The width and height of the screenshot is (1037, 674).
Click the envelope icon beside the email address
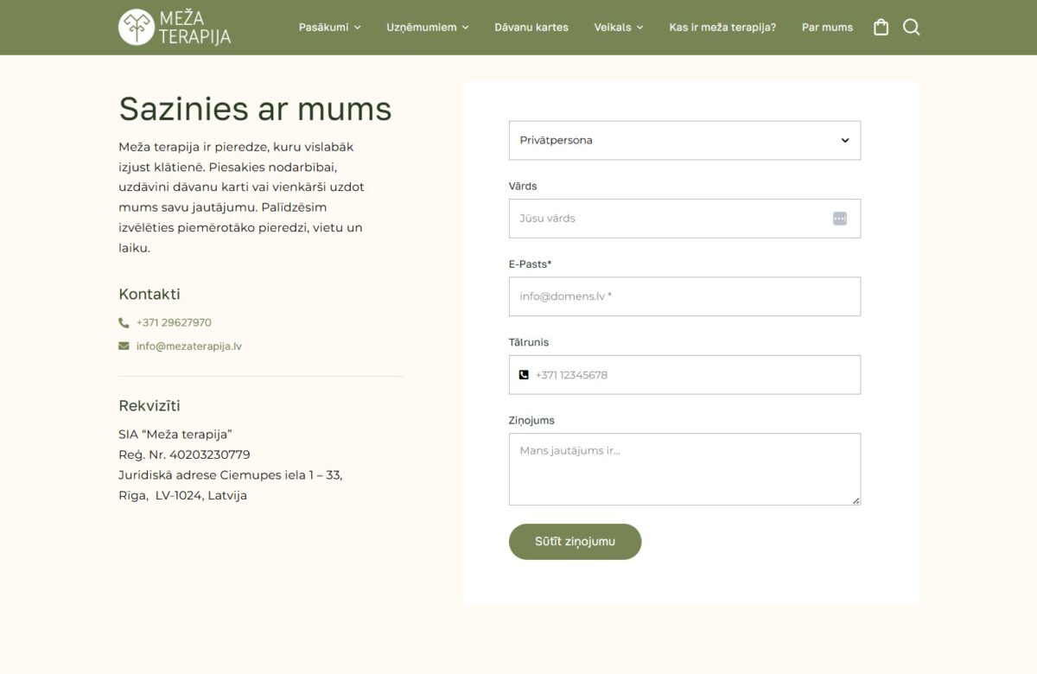click(124, 347)
